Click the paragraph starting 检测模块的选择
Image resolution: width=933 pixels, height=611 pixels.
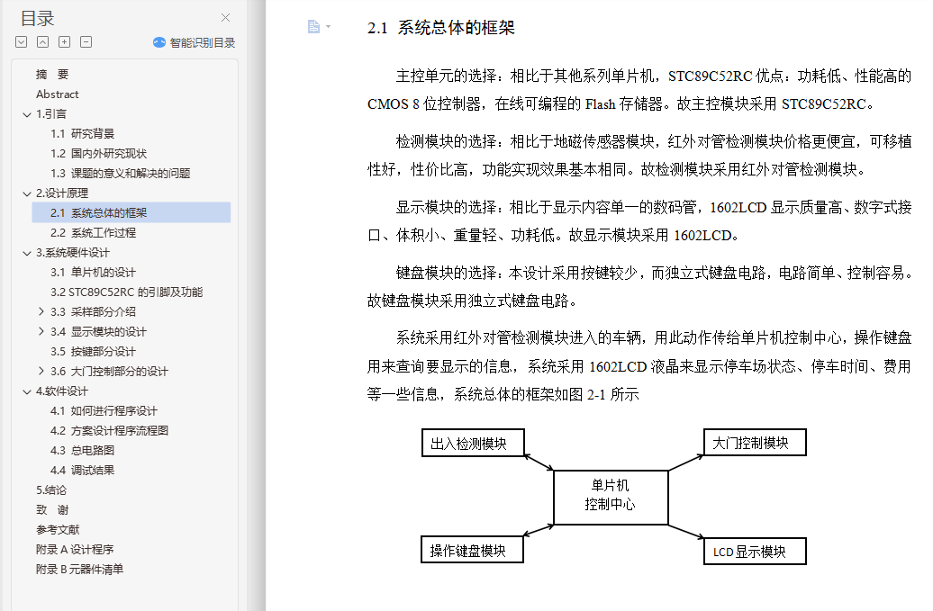pyautogui.click(x=639, y=155)
